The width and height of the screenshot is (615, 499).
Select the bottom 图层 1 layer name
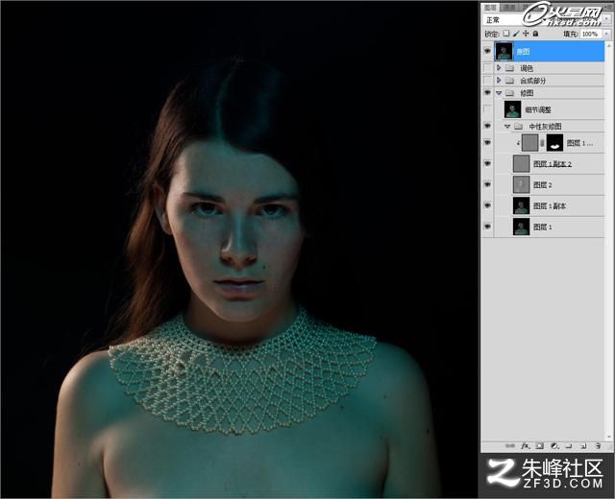[542, 226]
